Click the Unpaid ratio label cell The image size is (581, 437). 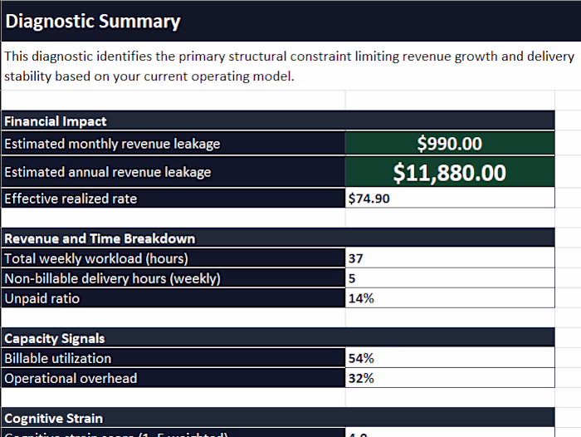coord(41,298)
